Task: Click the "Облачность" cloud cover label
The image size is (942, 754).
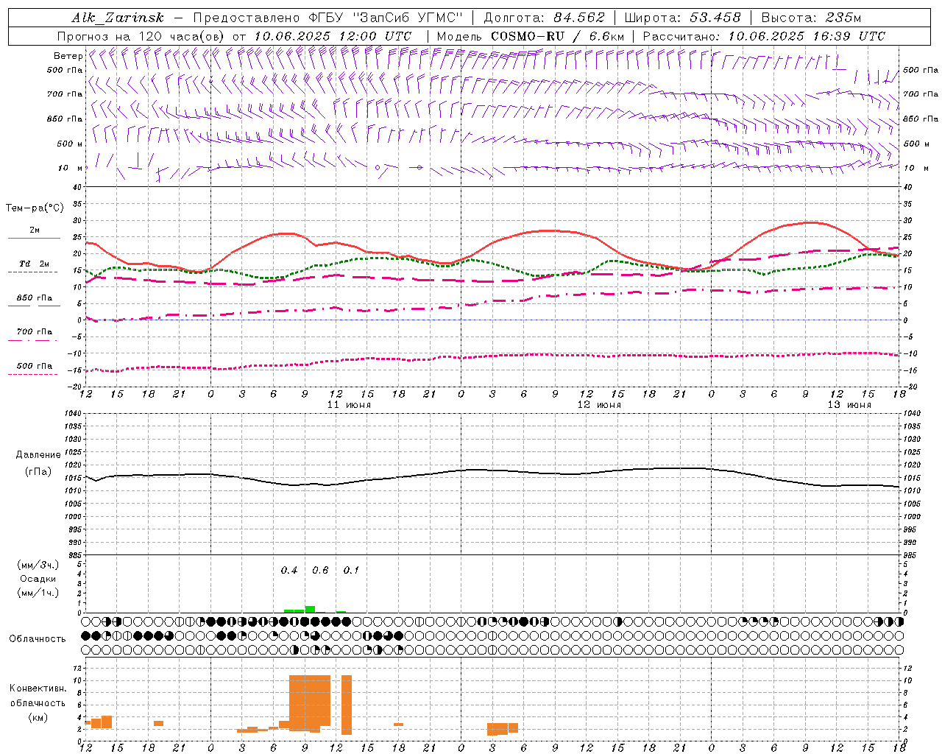Action: click(37, 638)
